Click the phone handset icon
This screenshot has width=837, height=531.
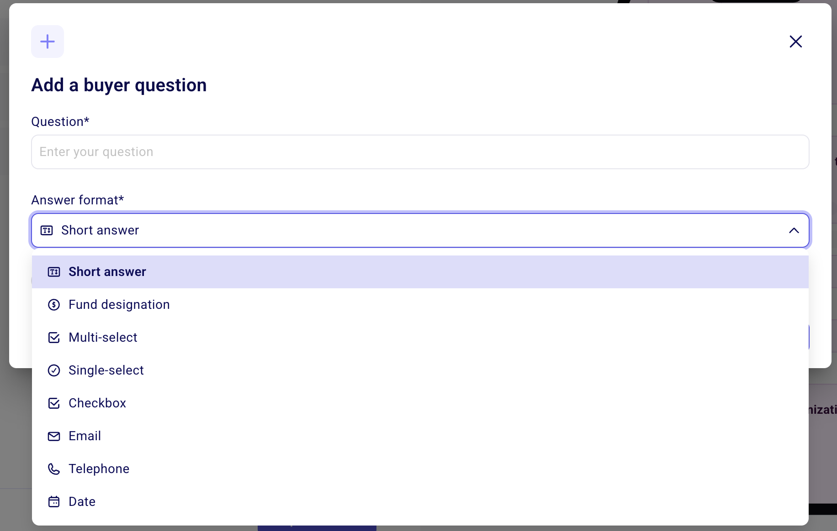point(54,469)
